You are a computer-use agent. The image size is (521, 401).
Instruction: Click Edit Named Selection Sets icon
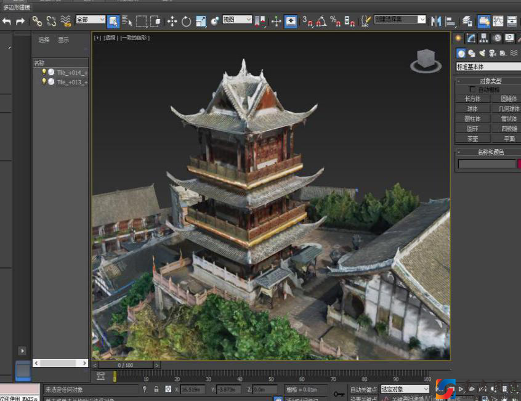pos(366,22)
